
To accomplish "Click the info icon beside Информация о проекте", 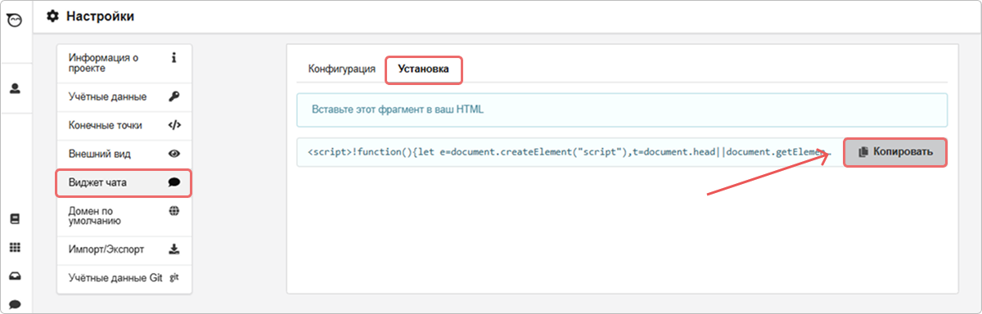I will point(173,57).
